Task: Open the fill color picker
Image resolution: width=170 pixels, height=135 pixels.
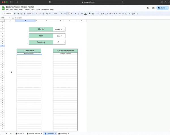Action: [90, 14]
